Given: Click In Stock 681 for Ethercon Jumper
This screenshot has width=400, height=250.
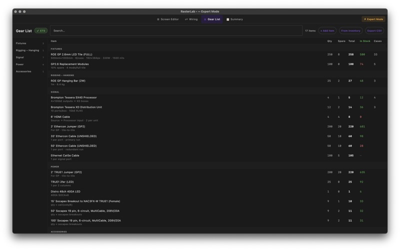Looking at the screenshot, I should click(x=362, y=126).
